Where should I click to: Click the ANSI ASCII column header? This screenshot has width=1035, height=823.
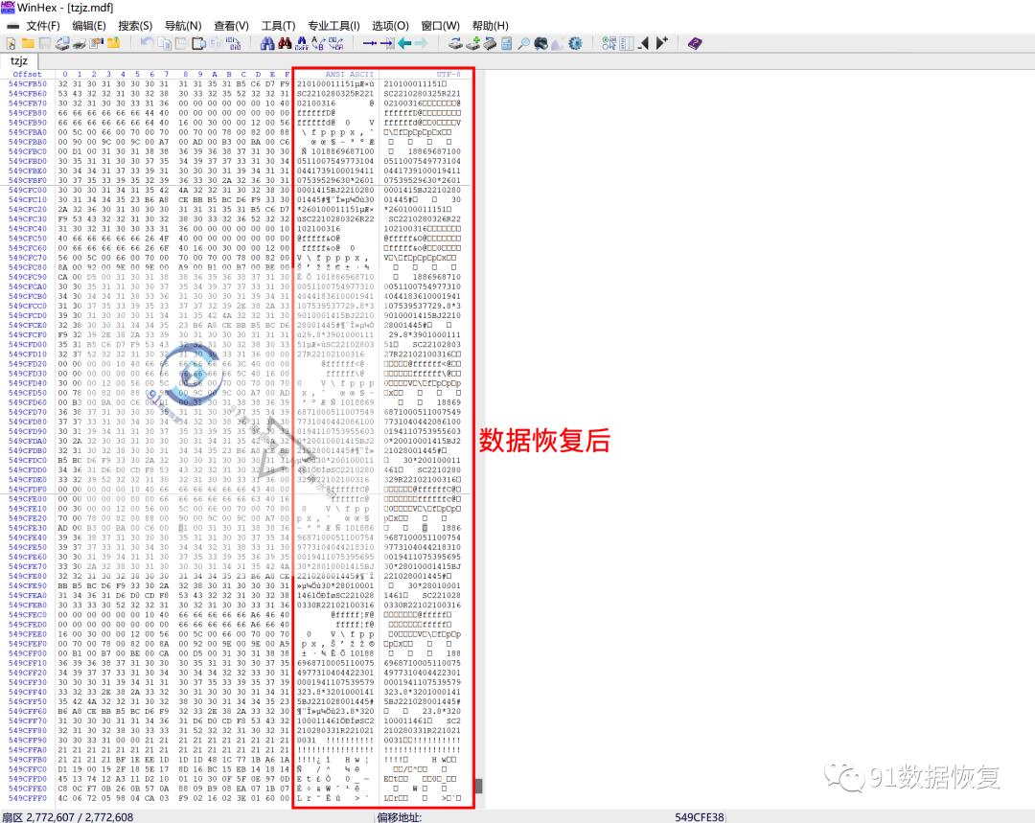pyautogui.click(x=349, y=75)
